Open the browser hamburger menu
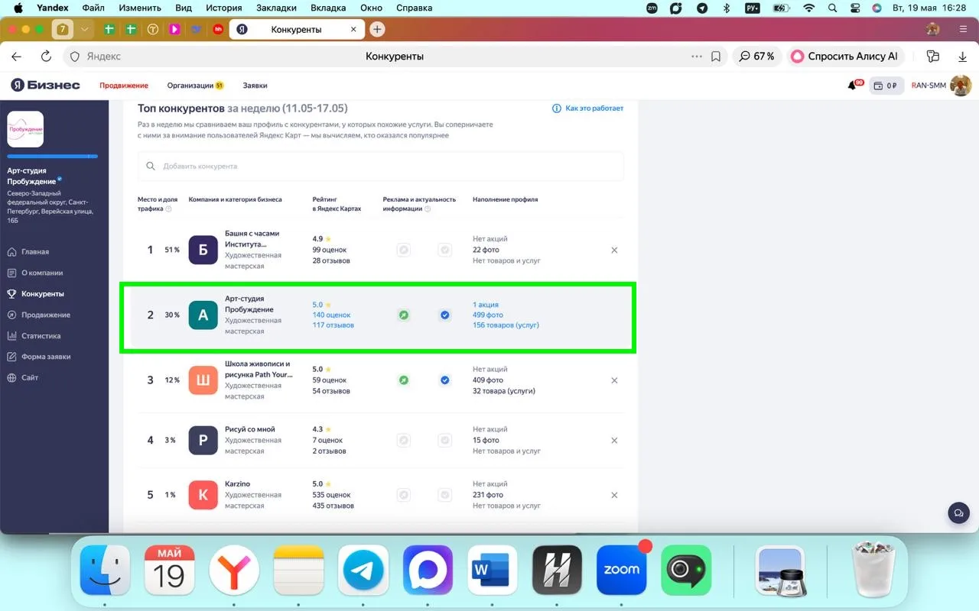 coord(963,29)
